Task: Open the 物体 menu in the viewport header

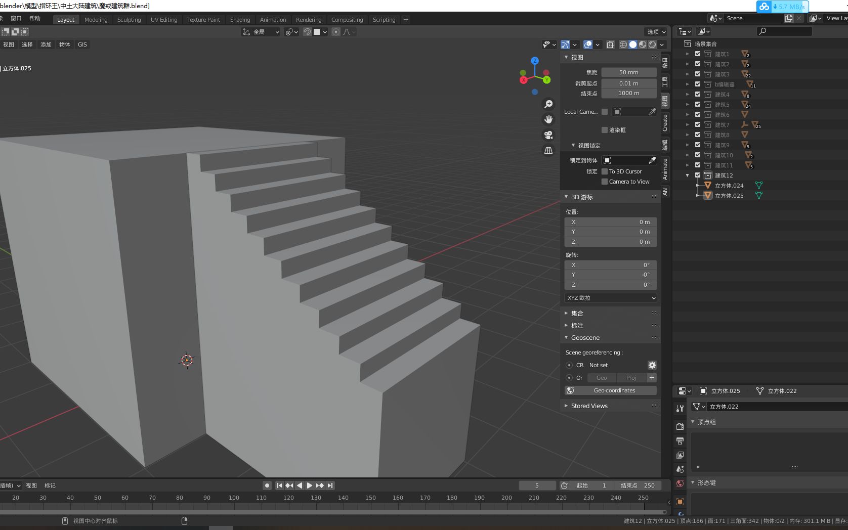Action: pos(64,45)
